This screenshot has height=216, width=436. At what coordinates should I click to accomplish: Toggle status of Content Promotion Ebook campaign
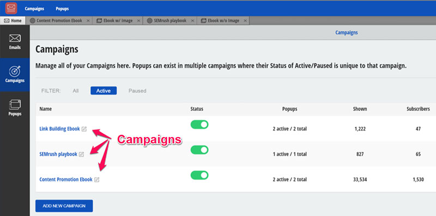click(199, 175)
